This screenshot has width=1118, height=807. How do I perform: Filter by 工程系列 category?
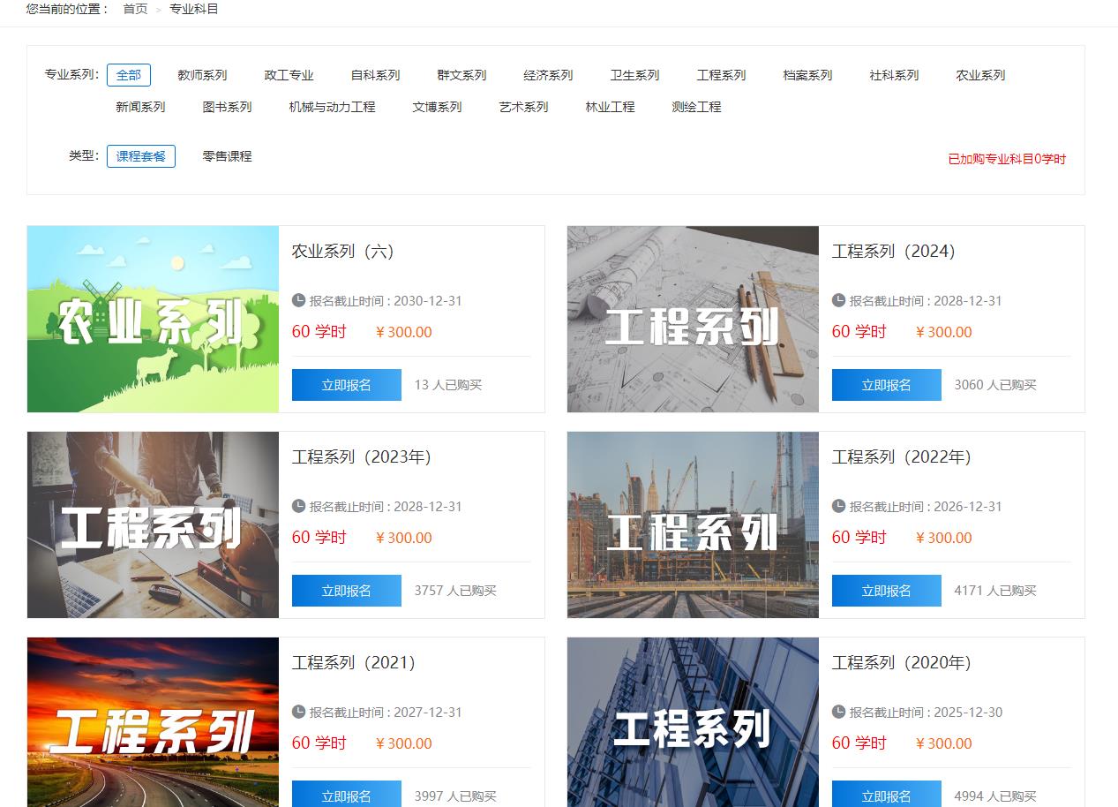point(721,75)
